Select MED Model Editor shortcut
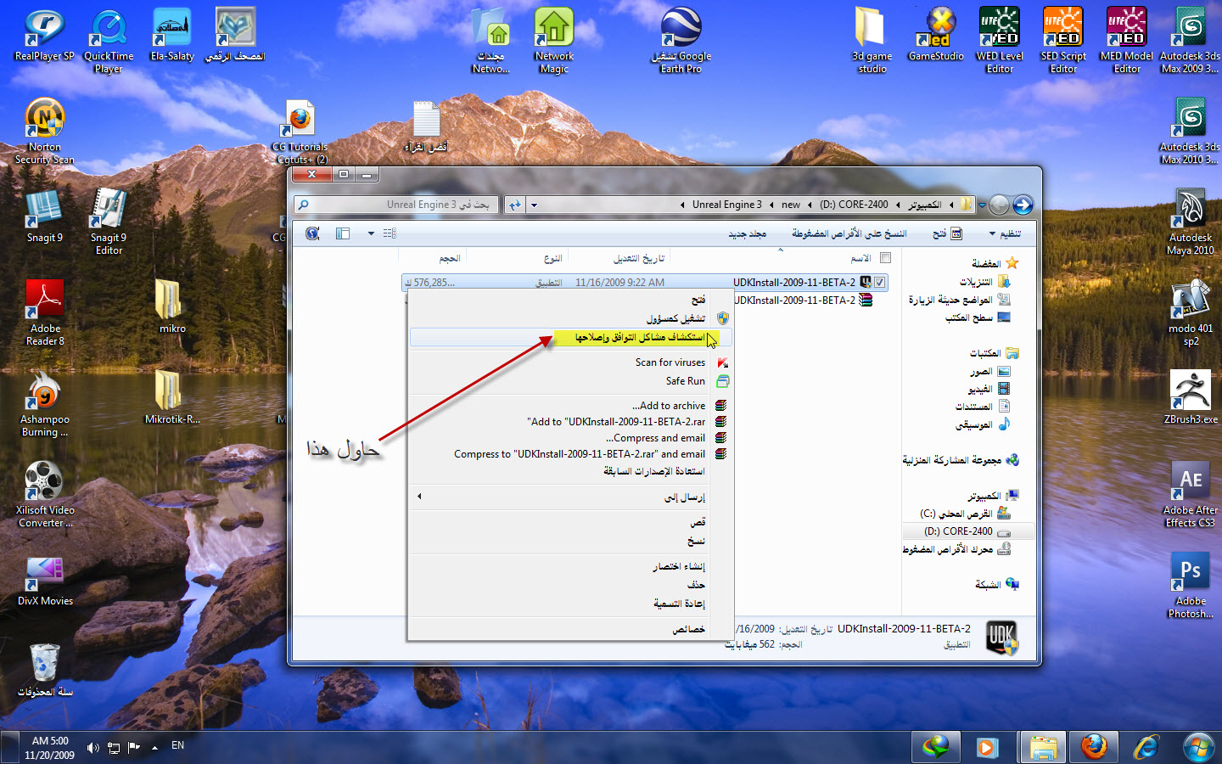This screenshot has width=1222, height=764. pyautogui.click(x=1127, y=41)
